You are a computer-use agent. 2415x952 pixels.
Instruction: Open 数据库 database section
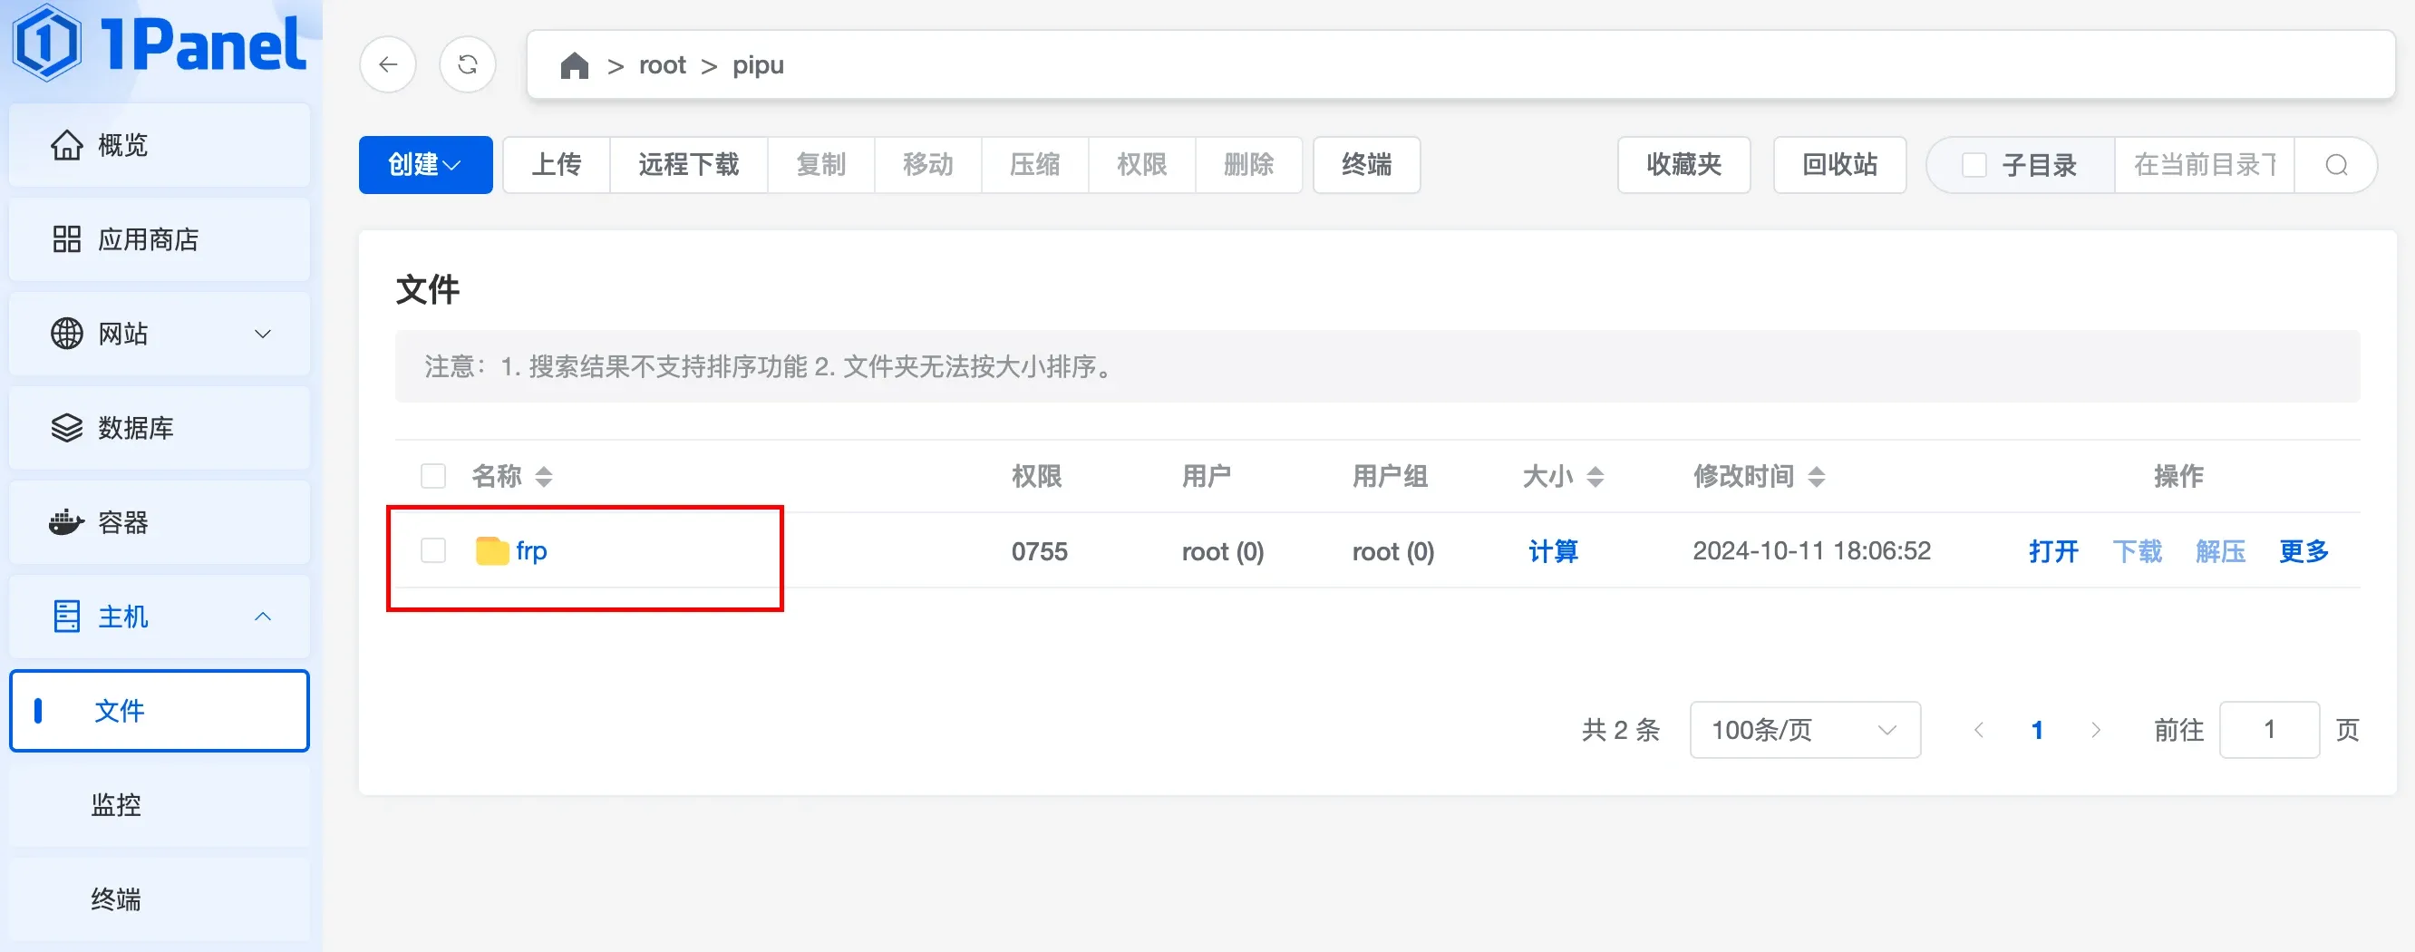(x=160, y=428)
